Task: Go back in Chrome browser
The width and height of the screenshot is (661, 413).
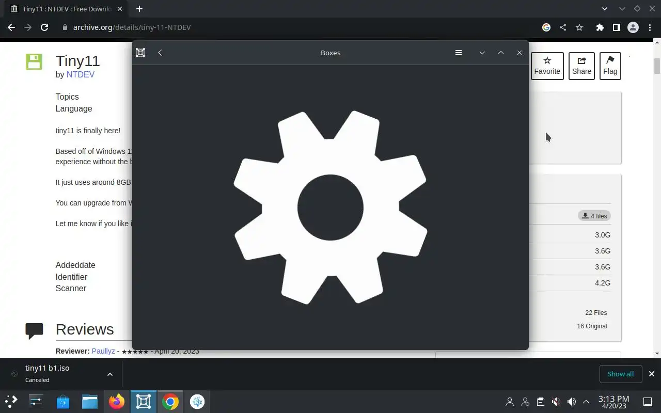Action: (x=11, y=27)
